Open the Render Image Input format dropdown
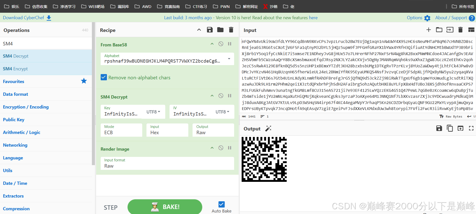Viewport: 476px width, 214px height. [167, 163]
